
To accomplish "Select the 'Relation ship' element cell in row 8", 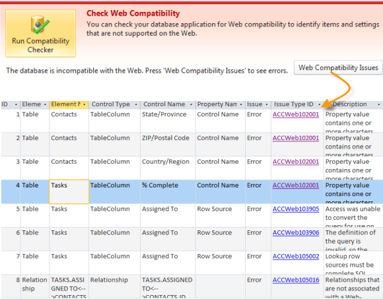I will point(35,286).
